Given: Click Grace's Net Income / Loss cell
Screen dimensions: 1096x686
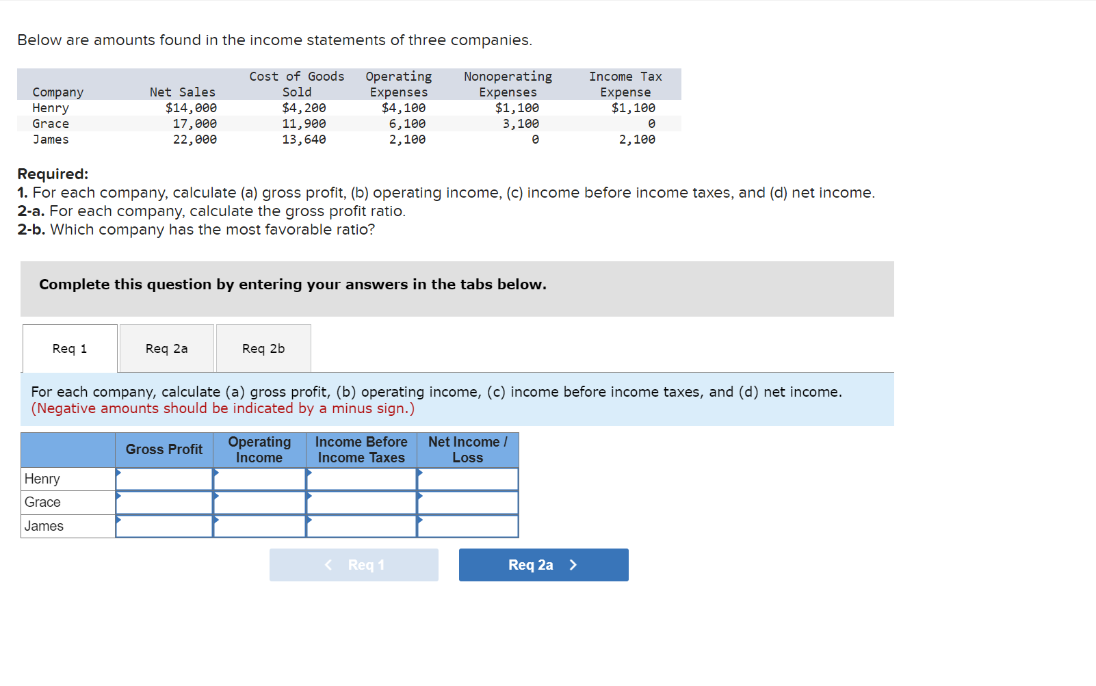Looking at the screenshot, I should (469, 502).
